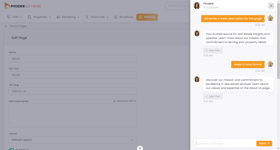Click the Workflows icon
Screen dimensions: 280x150
point(116,17)
